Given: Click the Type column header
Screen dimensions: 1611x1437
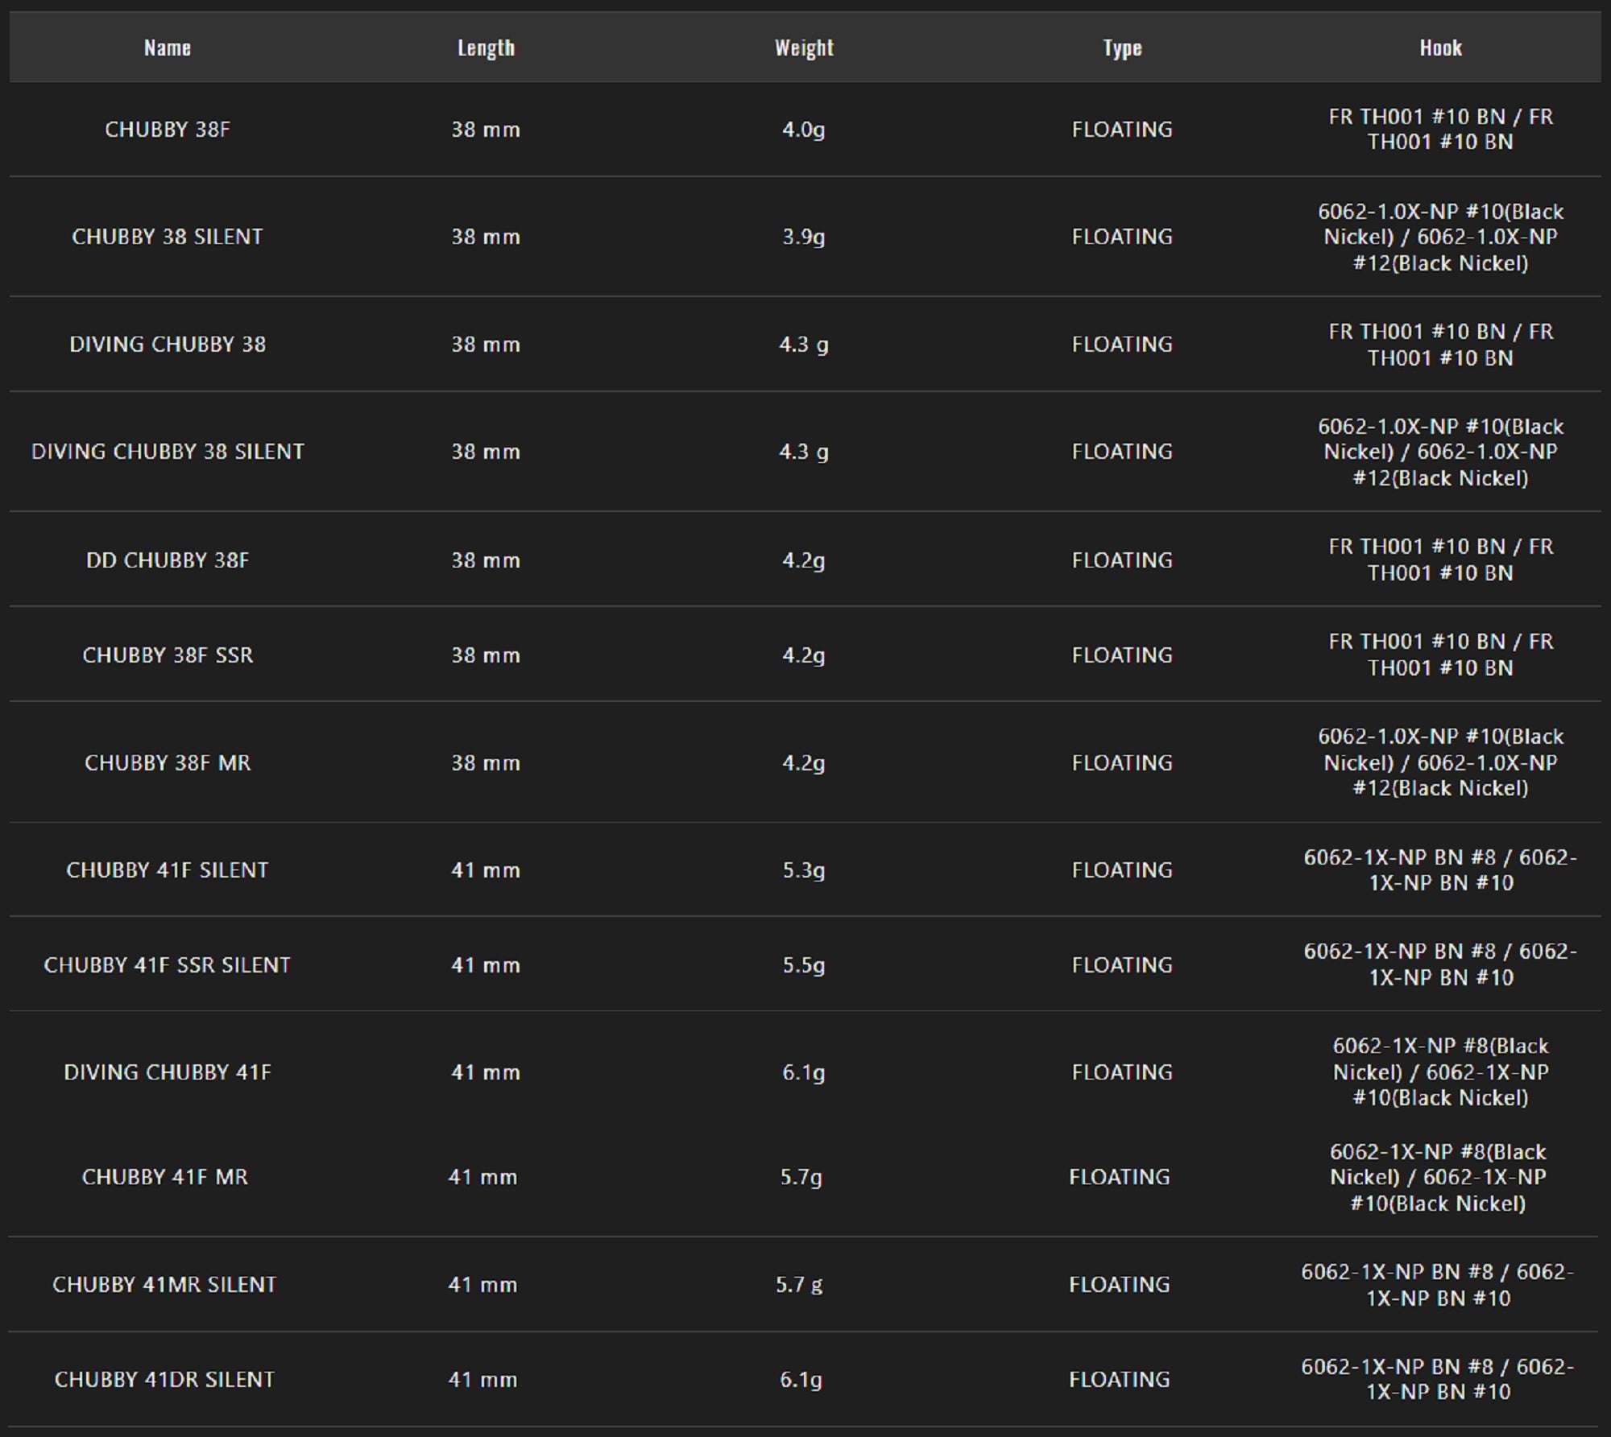Looking at the screenshot, I should coord(1122,48).
